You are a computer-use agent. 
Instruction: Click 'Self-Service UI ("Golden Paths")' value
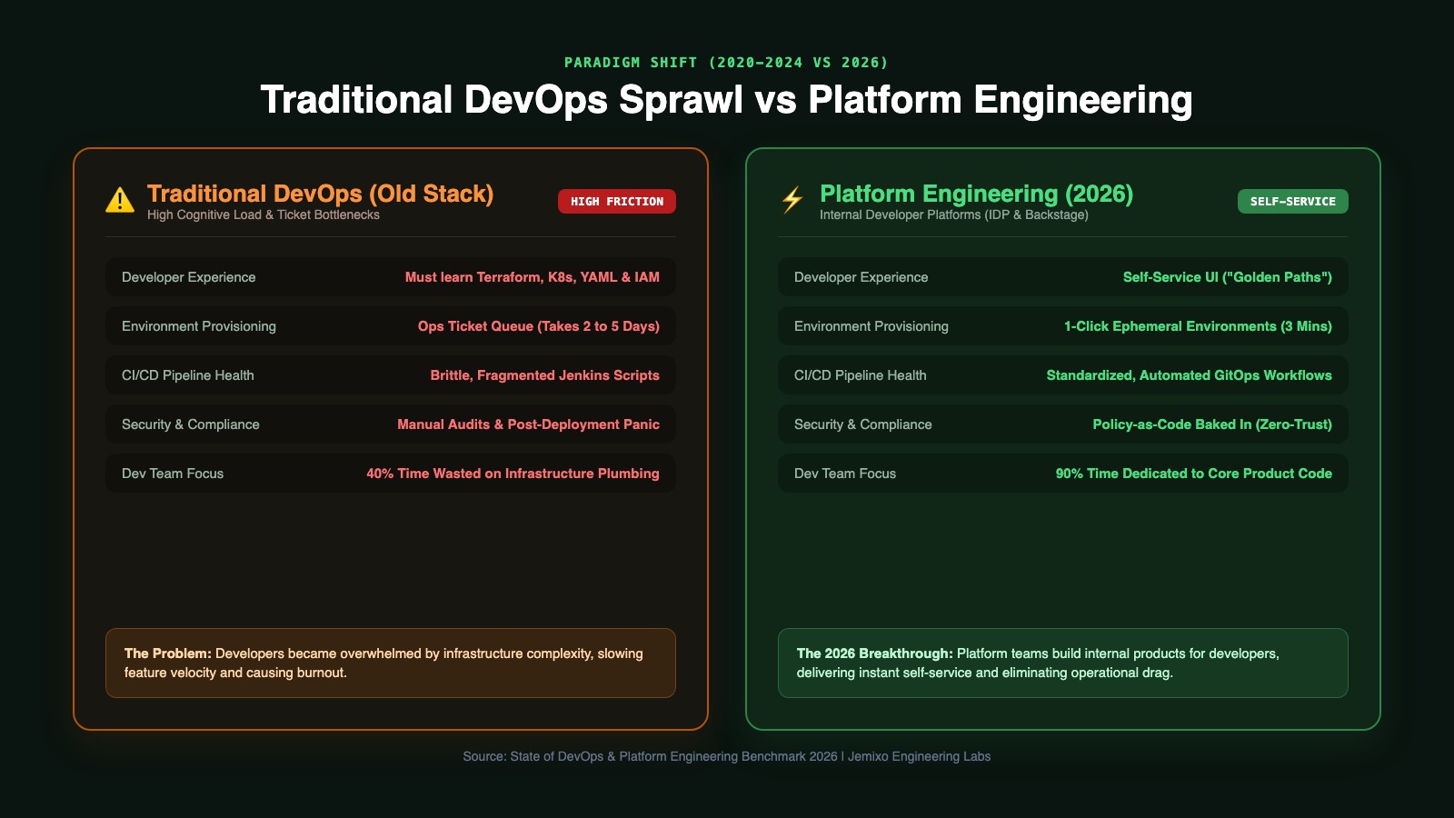(1228, 277)
